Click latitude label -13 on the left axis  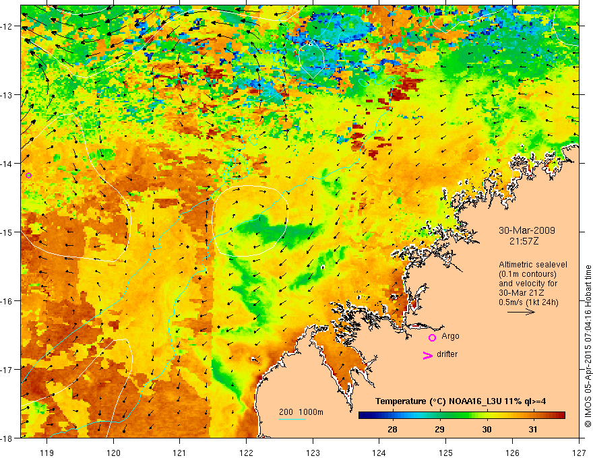click(7, 95)
